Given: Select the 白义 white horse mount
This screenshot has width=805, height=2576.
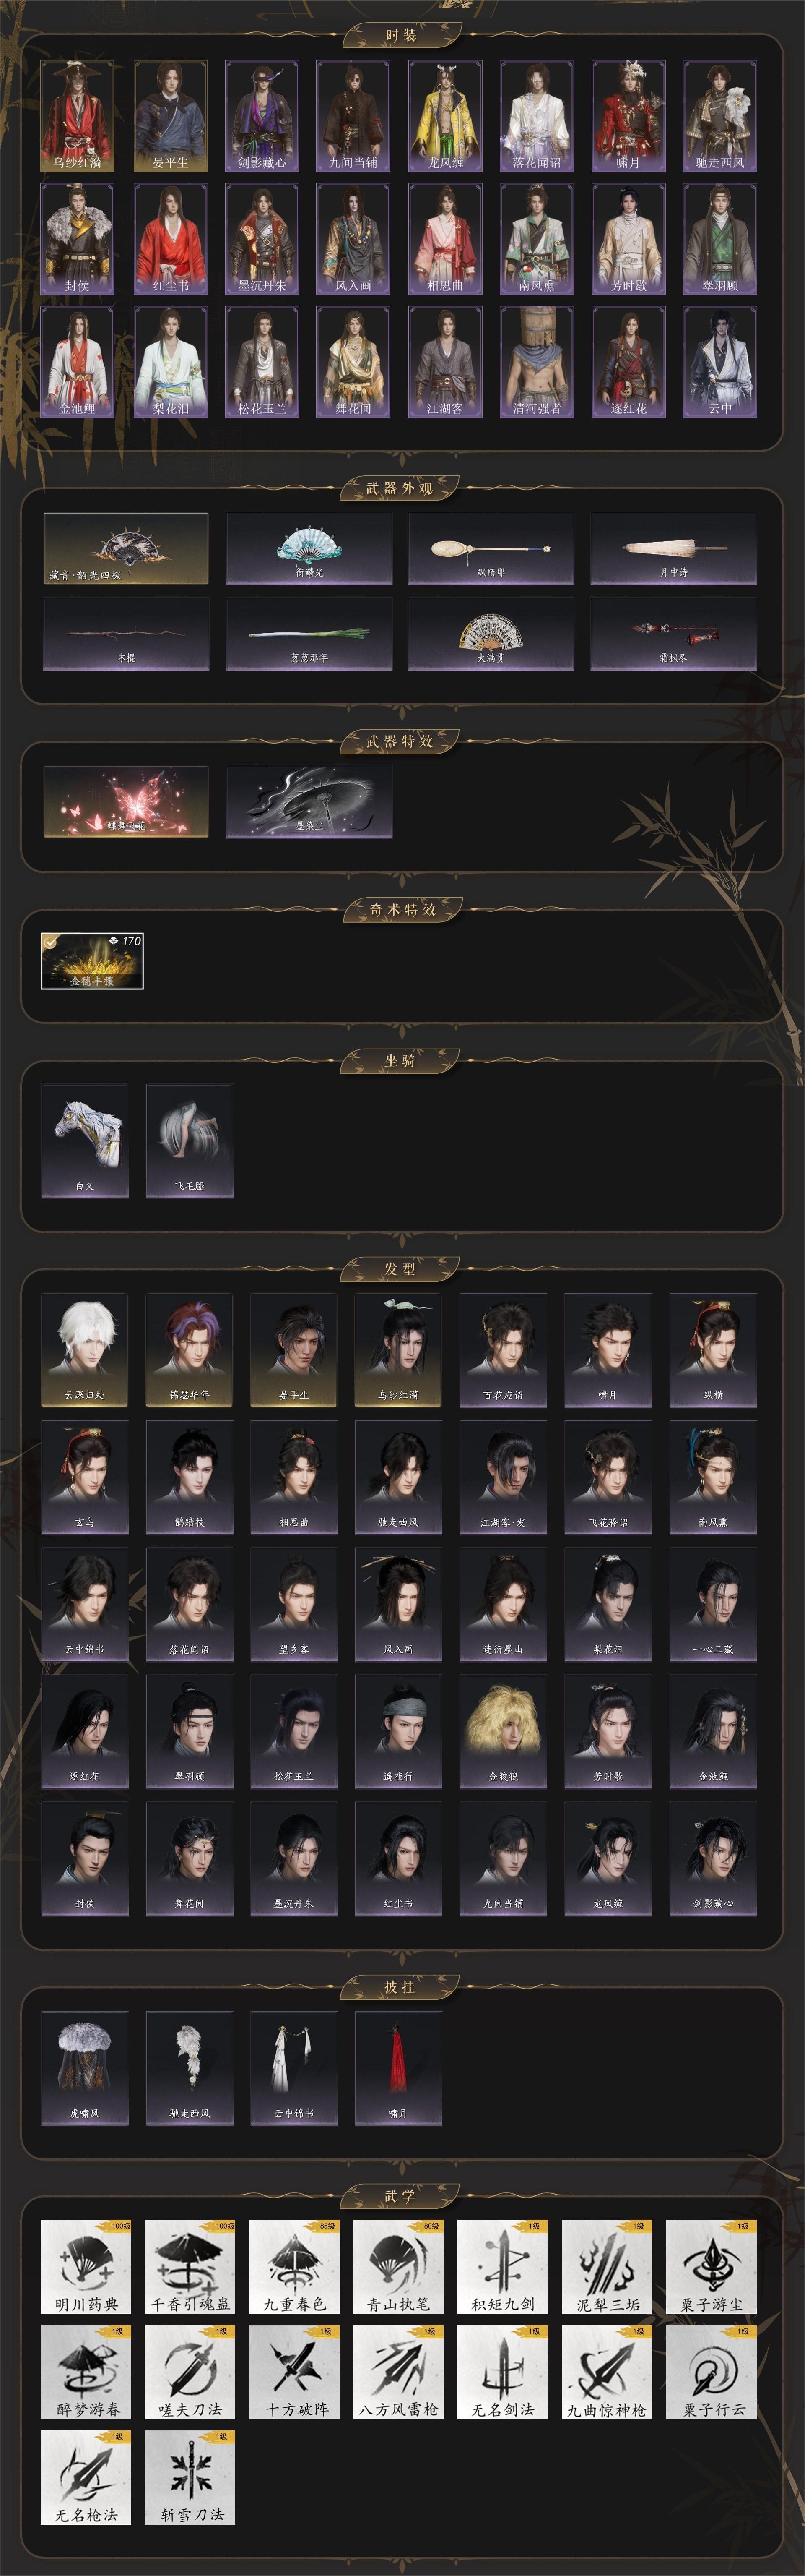Looking at the screenshot, I should coord(85,1141).
